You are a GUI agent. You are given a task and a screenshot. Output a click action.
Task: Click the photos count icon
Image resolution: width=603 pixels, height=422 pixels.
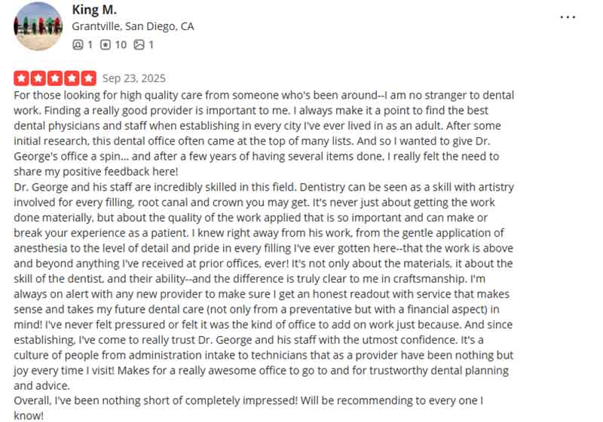(139, 44)
